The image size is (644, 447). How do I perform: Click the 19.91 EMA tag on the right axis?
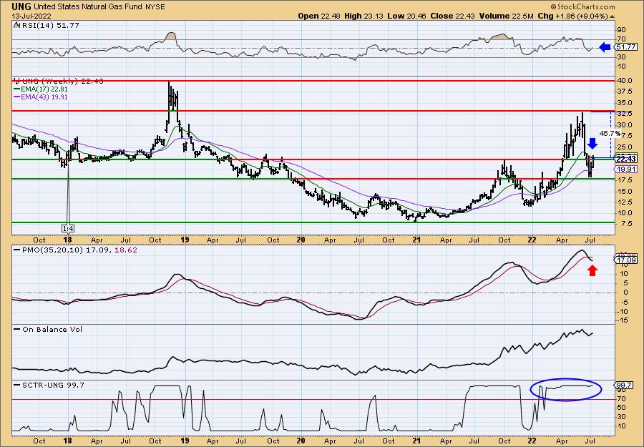pos(626,170)
